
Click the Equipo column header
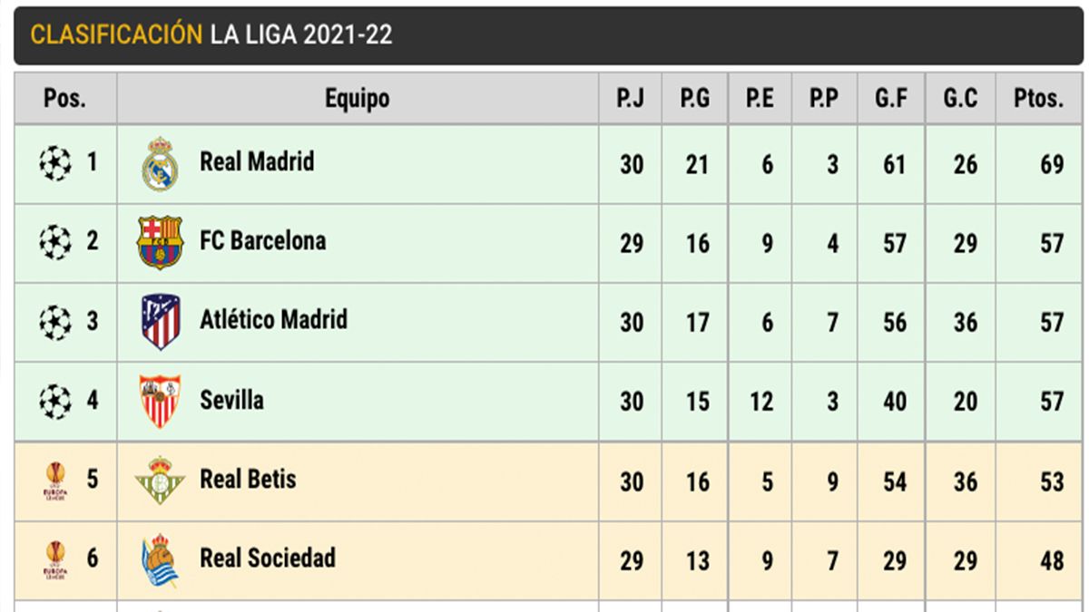(x=358, y=99)
